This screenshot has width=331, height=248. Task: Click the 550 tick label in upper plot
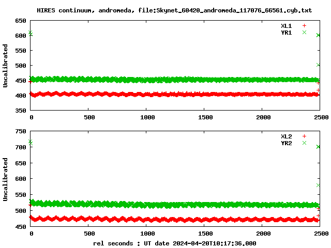point(21,51)
